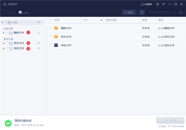Click path U (I:)\存在文件
The image size is (186, 130).
(x=166, y=45)
